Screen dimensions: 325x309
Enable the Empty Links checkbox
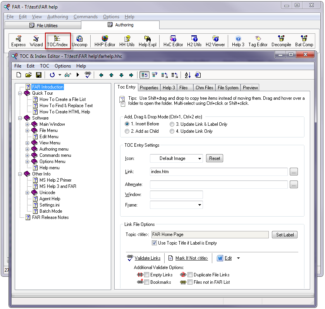[x=147, y=275]
